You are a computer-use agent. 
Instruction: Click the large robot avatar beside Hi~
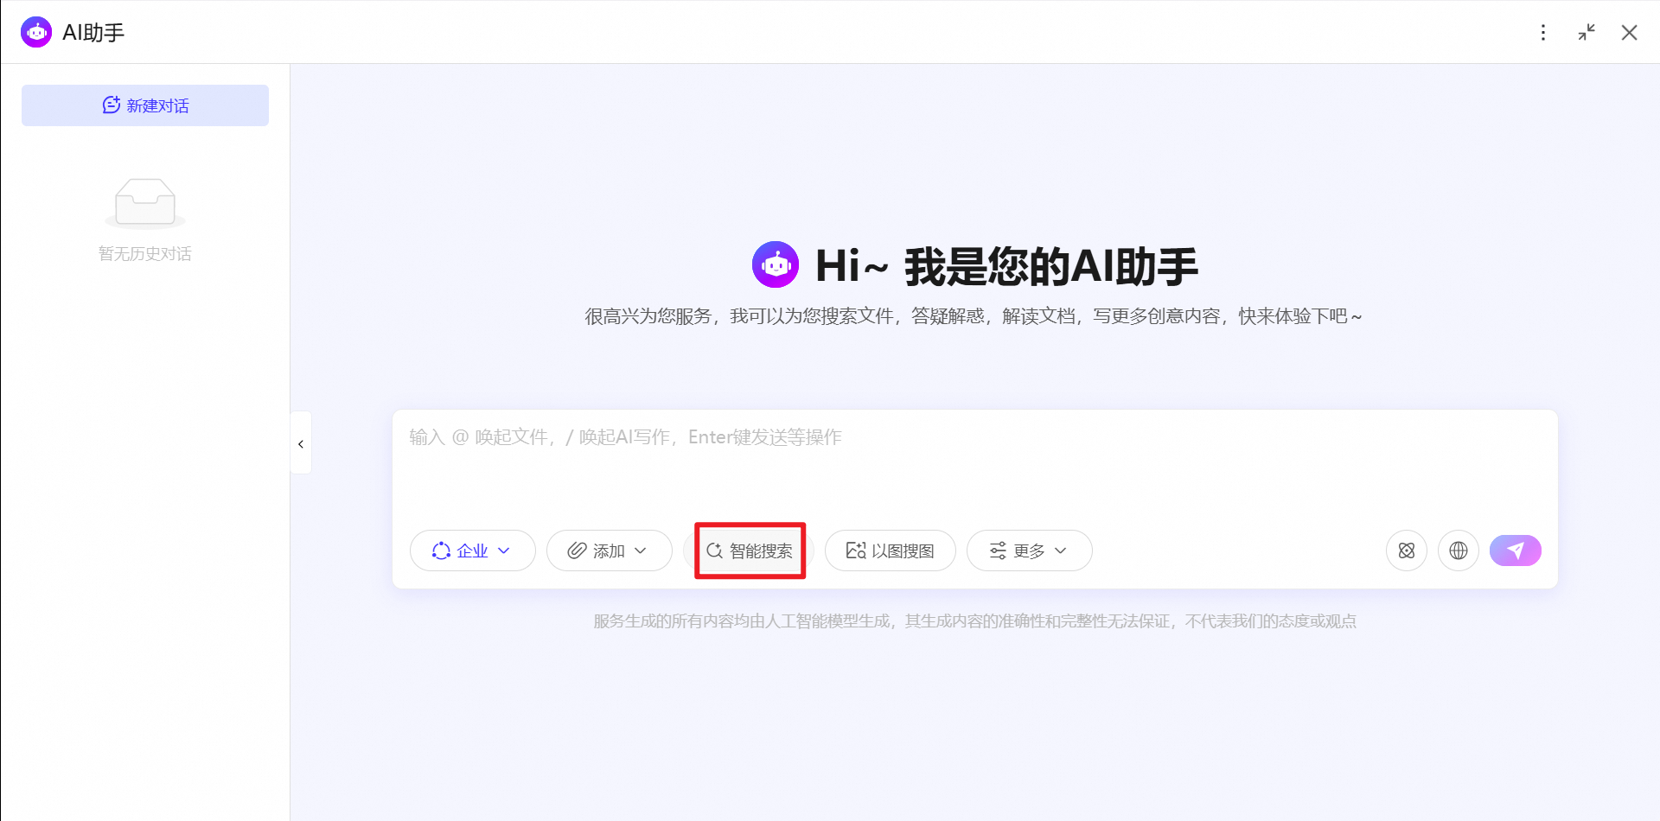click(x=776, y=264)
